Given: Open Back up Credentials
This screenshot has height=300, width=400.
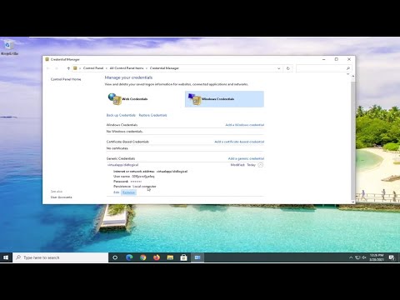Looking at the screenshot, I should point(121,115).
